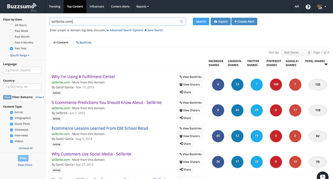Click the Total Shares sort arrow in header
333x179 pixels.
click(326, 65)
